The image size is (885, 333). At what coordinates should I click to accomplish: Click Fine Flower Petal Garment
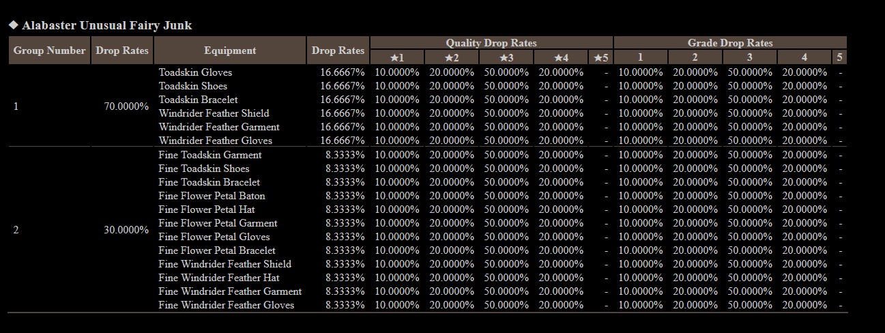click(x=218, y=223)
